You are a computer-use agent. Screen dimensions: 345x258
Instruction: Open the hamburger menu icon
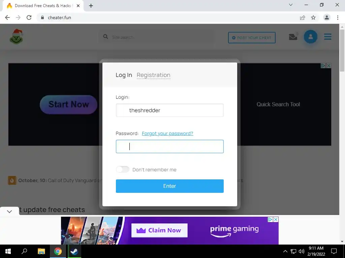[x=327, y=37]
